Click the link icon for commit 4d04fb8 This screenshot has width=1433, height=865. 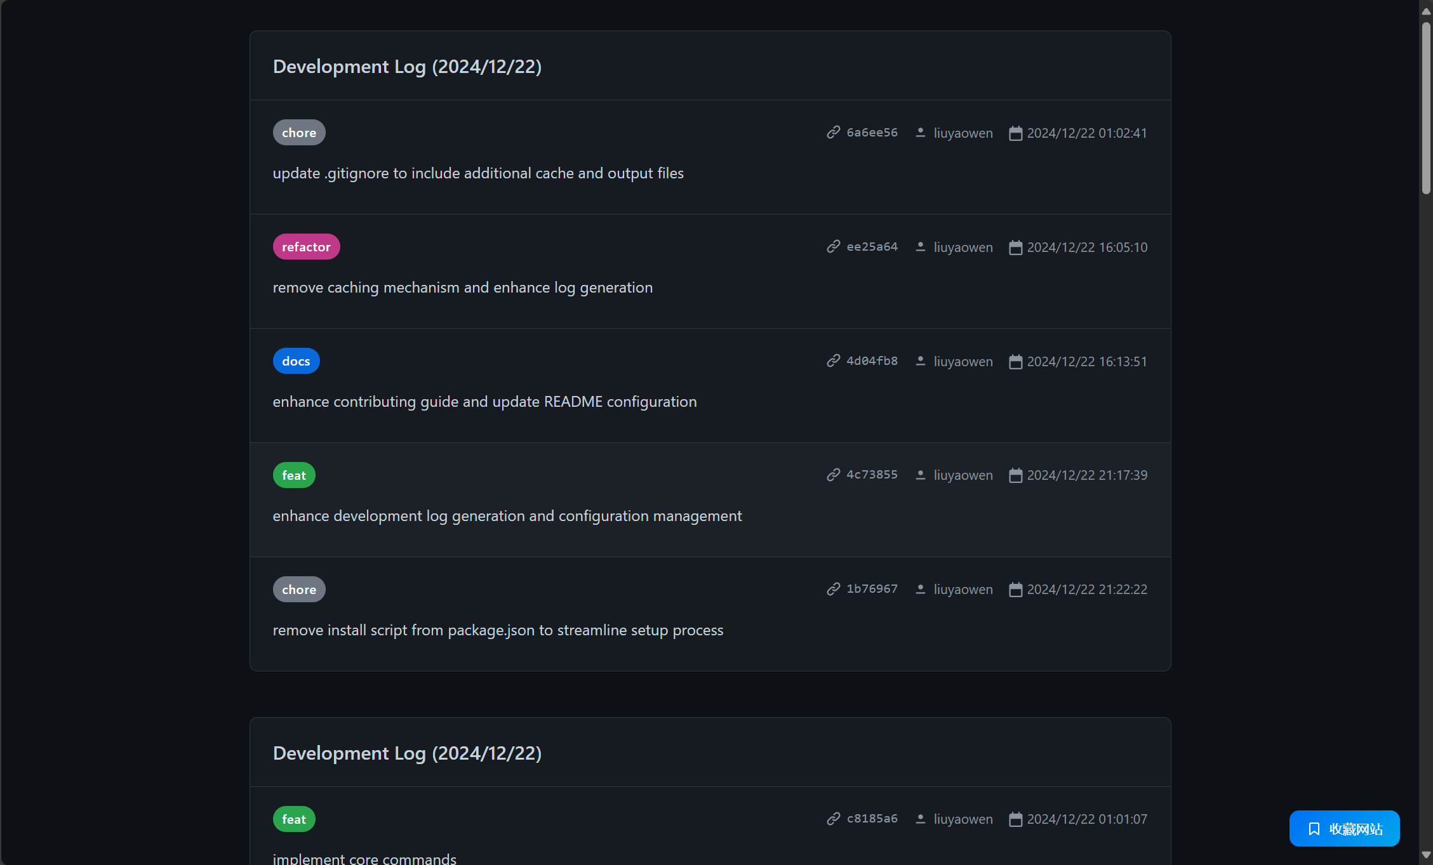click(x=834, y=360)
